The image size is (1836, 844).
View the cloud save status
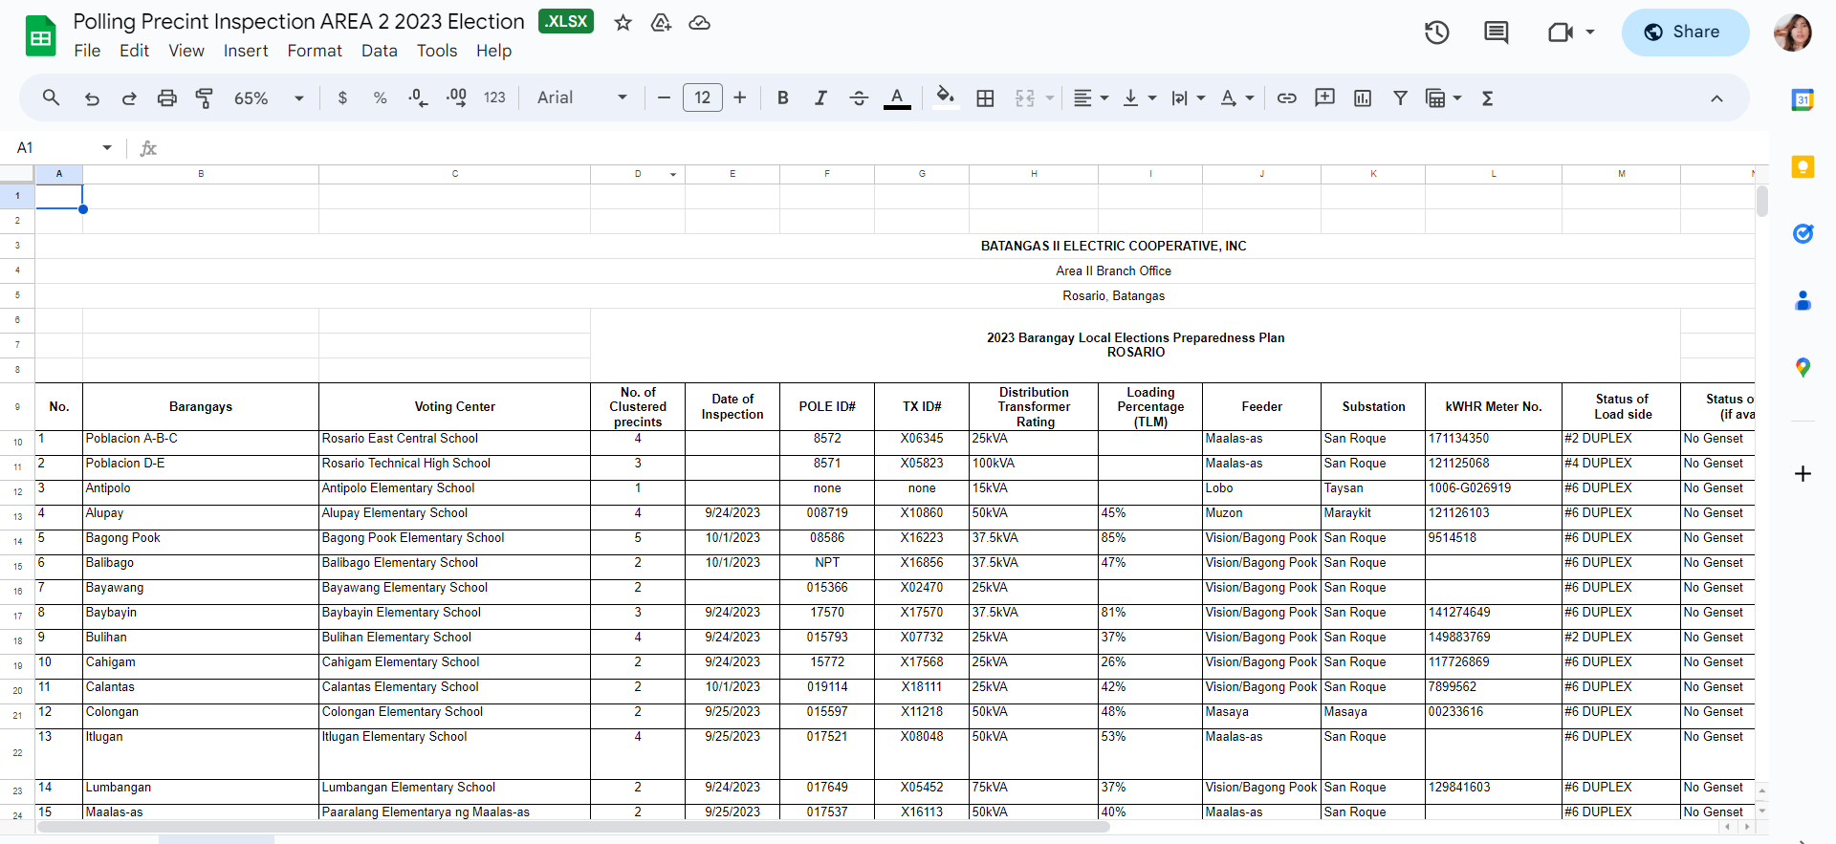(x=699, y=22)
